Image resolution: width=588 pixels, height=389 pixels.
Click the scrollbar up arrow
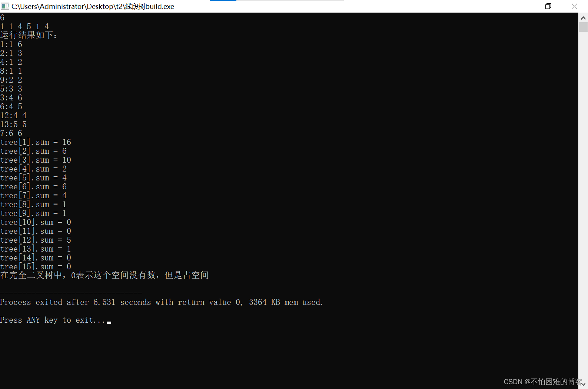point(583,17)
